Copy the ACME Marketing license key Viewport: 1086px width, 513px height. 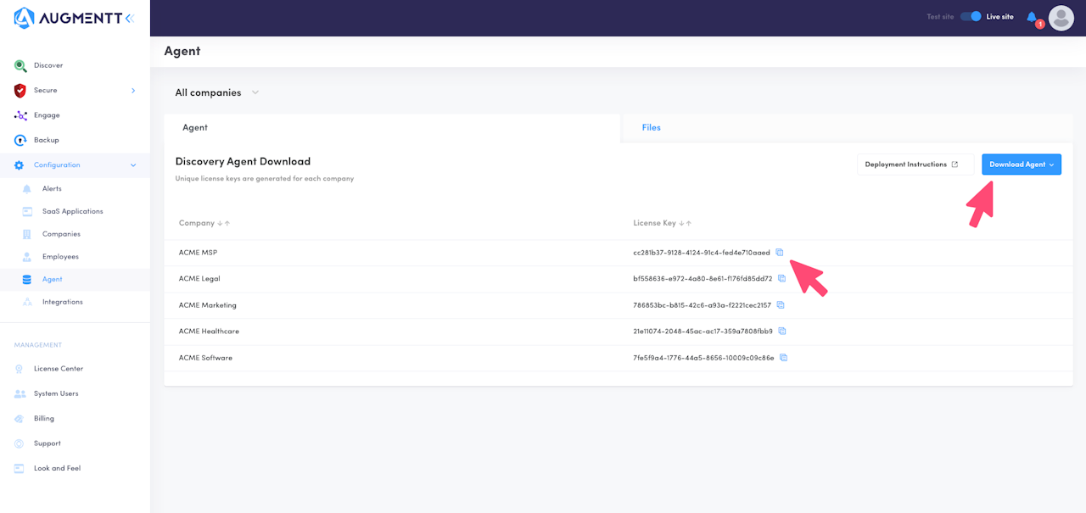tap(781, 305)
